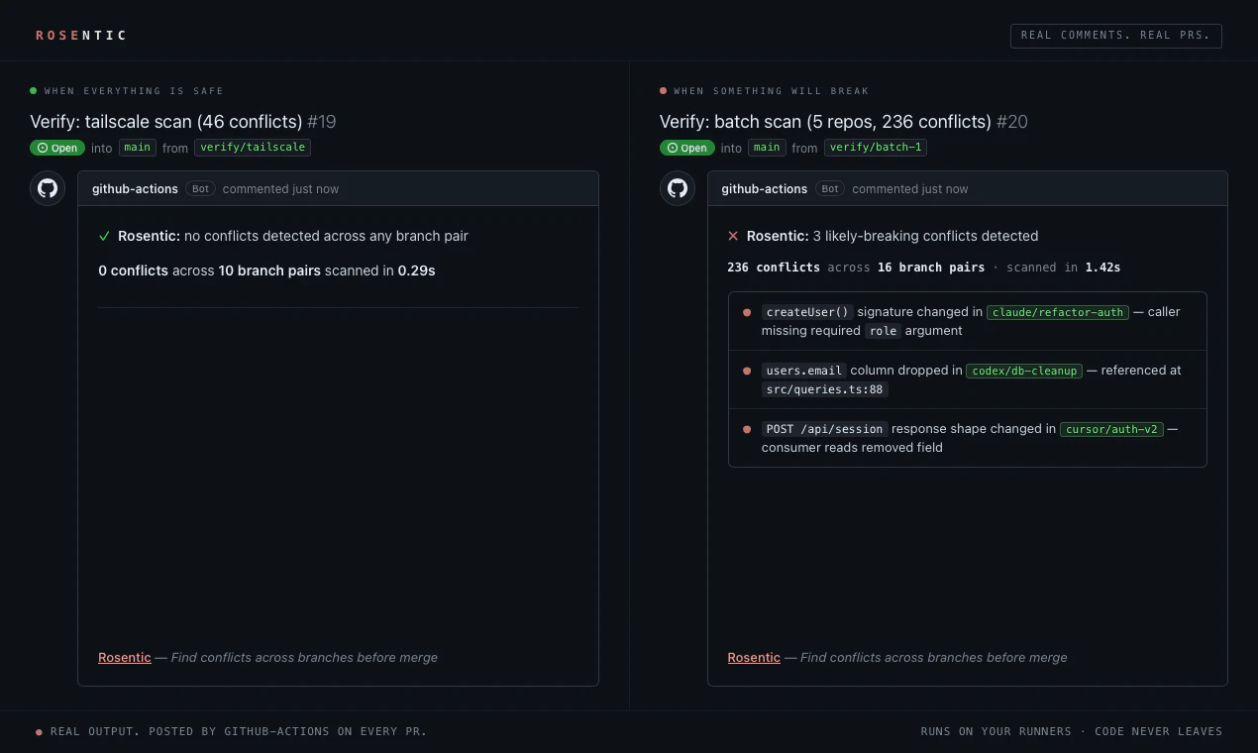The height and width of the screenshot is (753, 1258).
Task: Select the cursor/auth-v2 branch label
Action: coord(1111,429)
